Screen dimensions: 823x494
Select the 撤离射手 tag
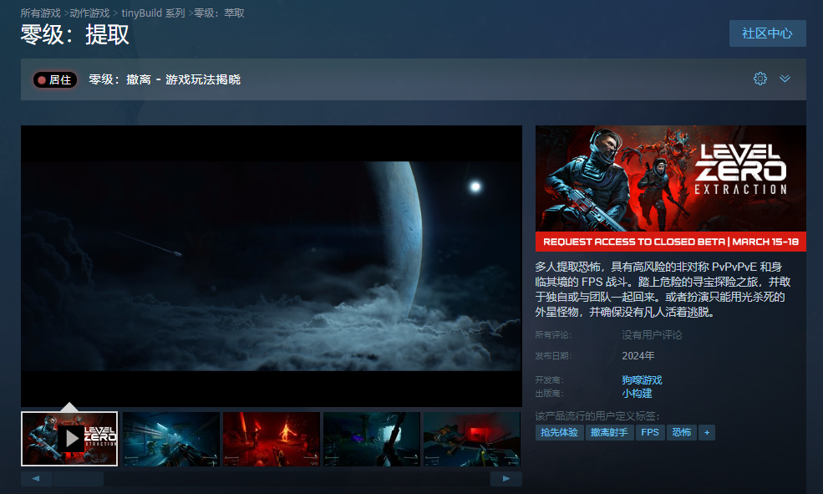pos(609,433)
